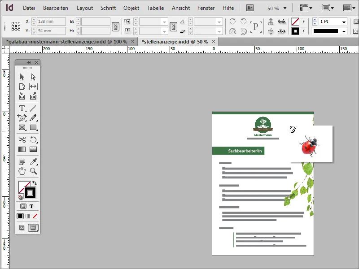Open the Layout menu
This screenshot has width=359, height=269.
pos(85,8)
